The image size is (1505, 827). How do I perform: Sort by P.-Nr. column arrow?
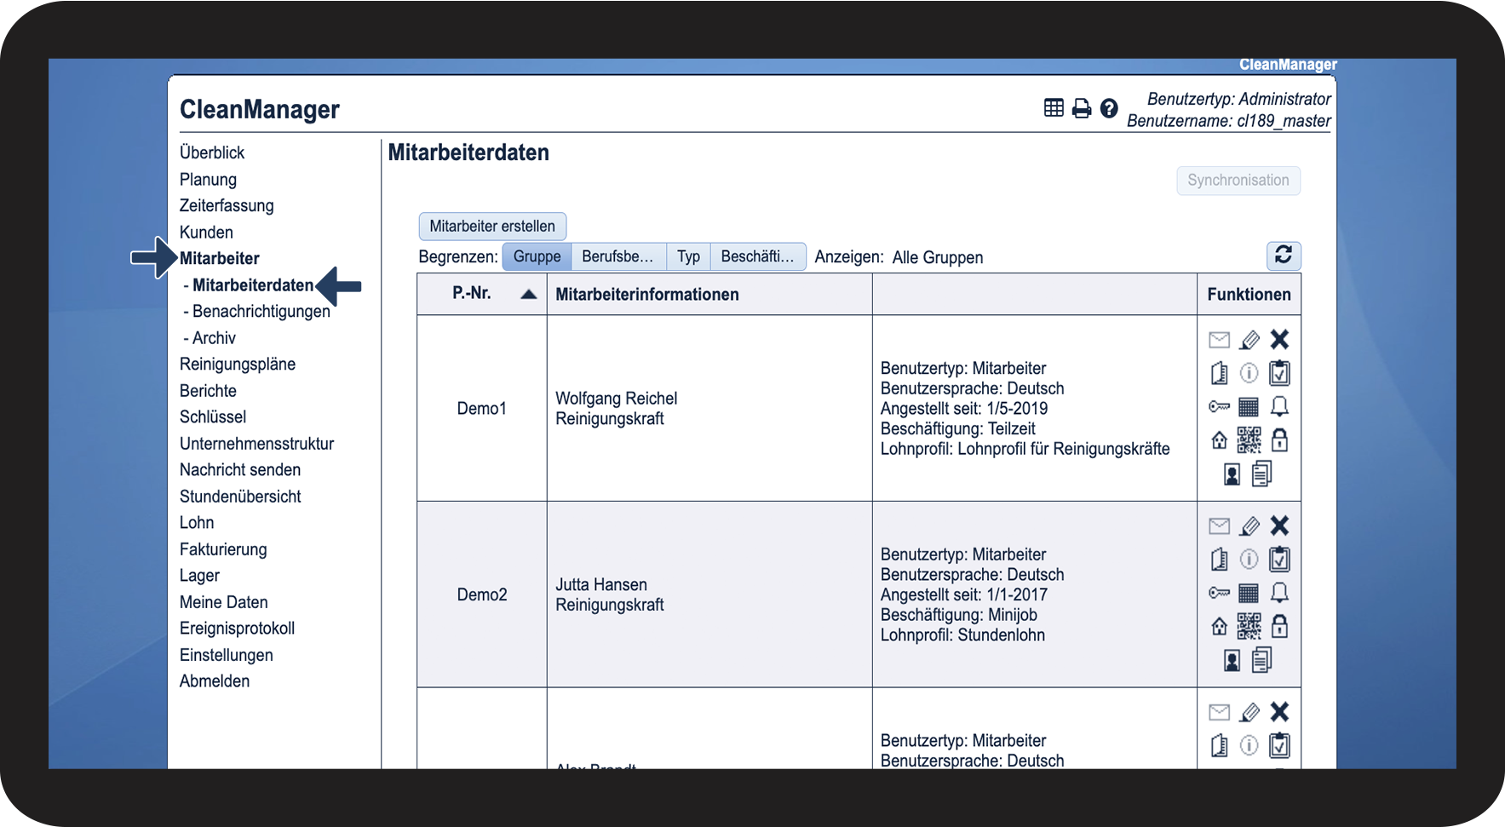click(x=528, y=294)
